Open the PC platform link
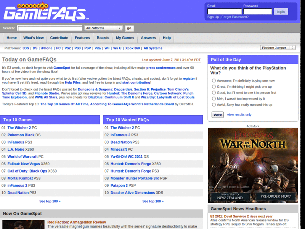 tap(58, 48)
